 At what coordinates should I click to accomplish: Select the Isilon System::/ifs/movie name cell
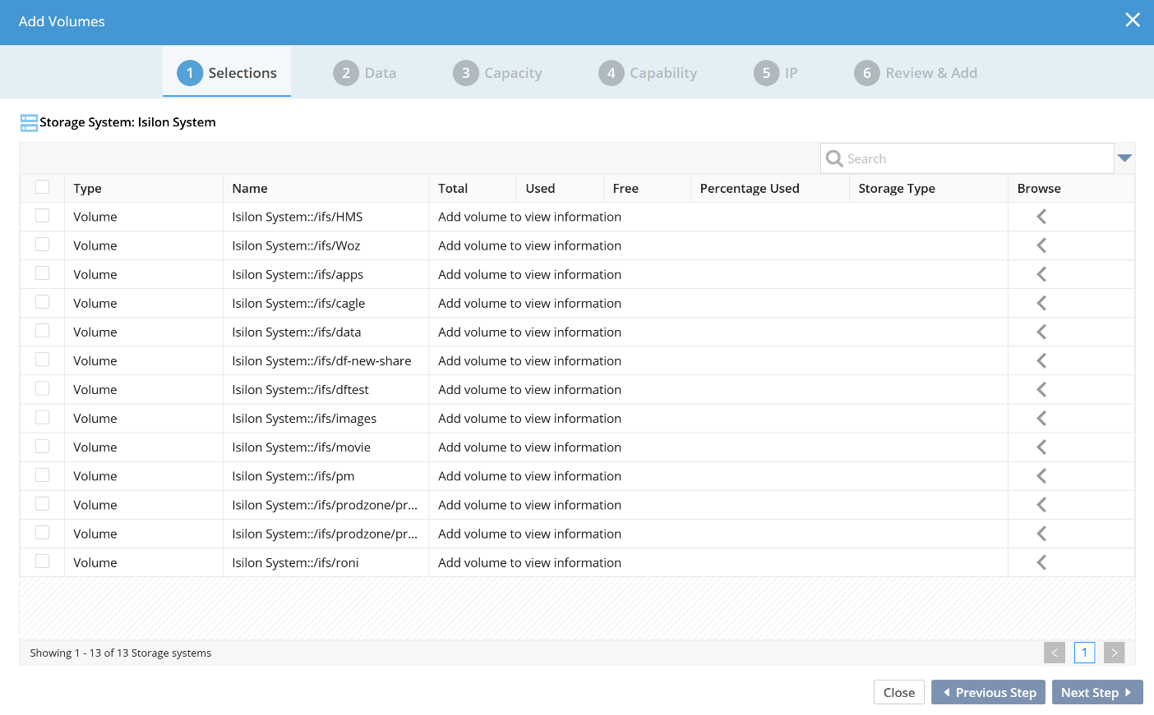pyautogui.click(x=325, y=447)
